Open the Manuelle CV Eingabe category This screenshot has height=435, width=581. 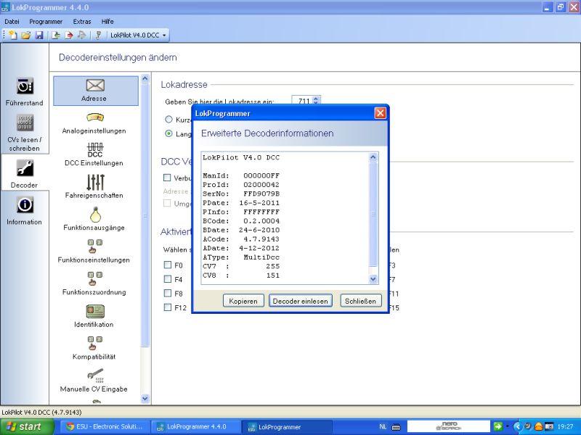94,381
